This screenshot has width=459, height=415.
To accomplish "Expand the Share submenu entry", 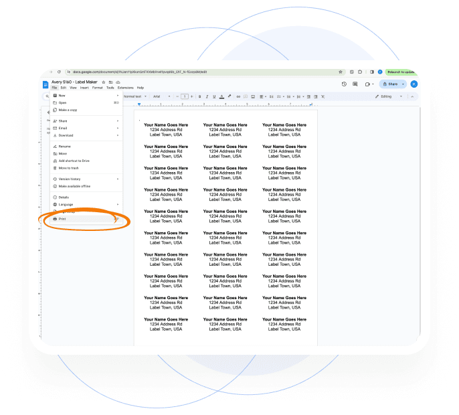I will [x=86, y=121].
